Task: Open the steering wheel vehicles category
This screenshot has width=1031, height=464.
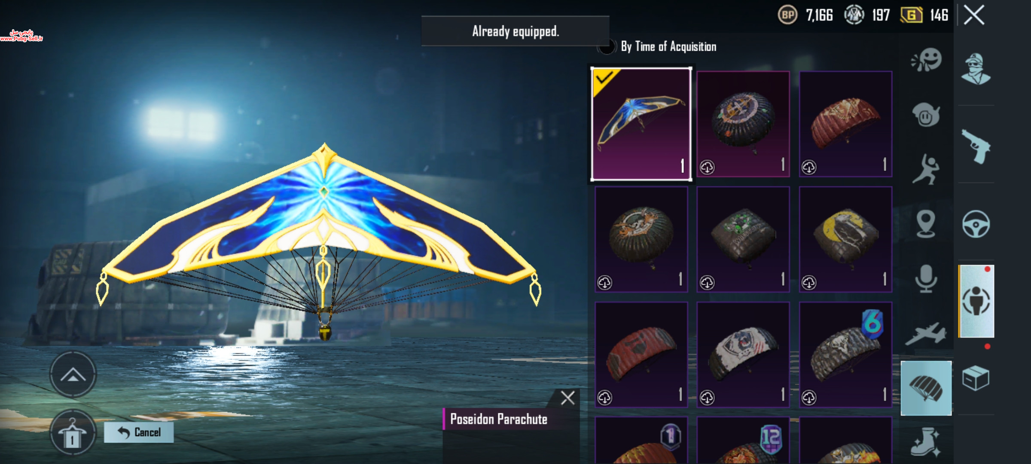Action: pos(976,224)
